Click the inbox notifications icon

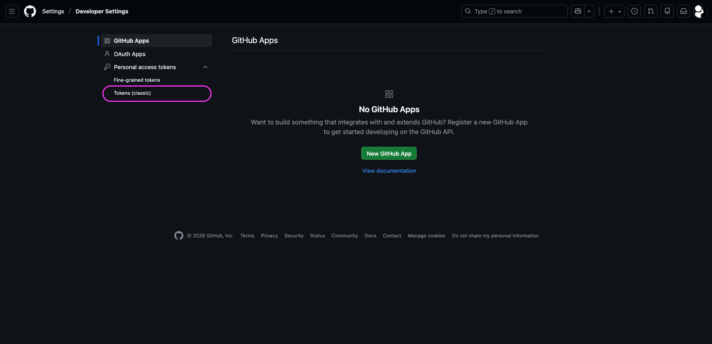pyautogui.click(x=683, y=11)
